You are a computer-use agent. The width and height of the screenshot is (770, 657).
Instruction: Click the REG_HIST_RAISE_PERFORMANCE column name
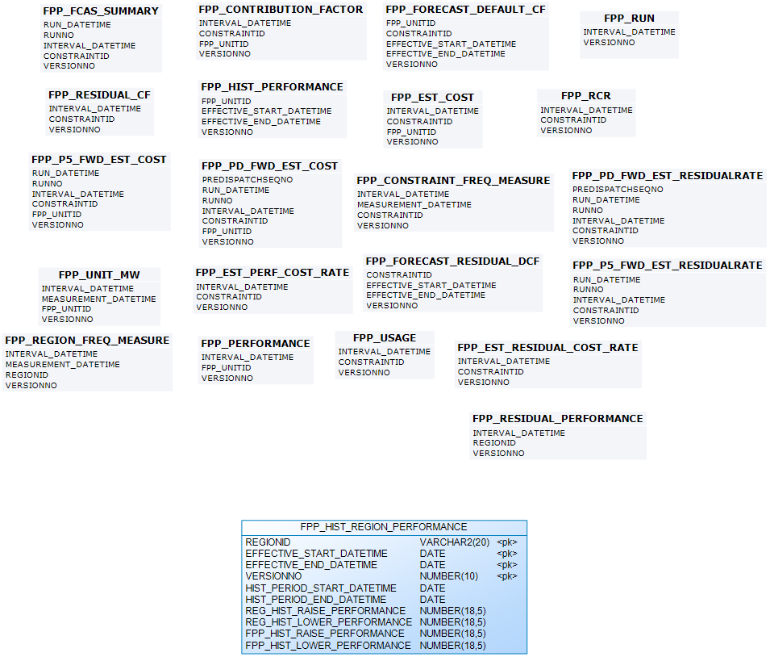(325, 611)
